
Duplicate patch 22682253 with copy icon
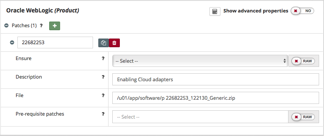[104, 43]
